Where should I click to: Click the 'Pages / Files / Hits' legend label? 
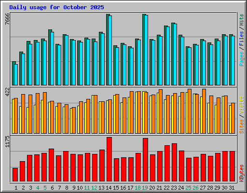pos(242,40)
